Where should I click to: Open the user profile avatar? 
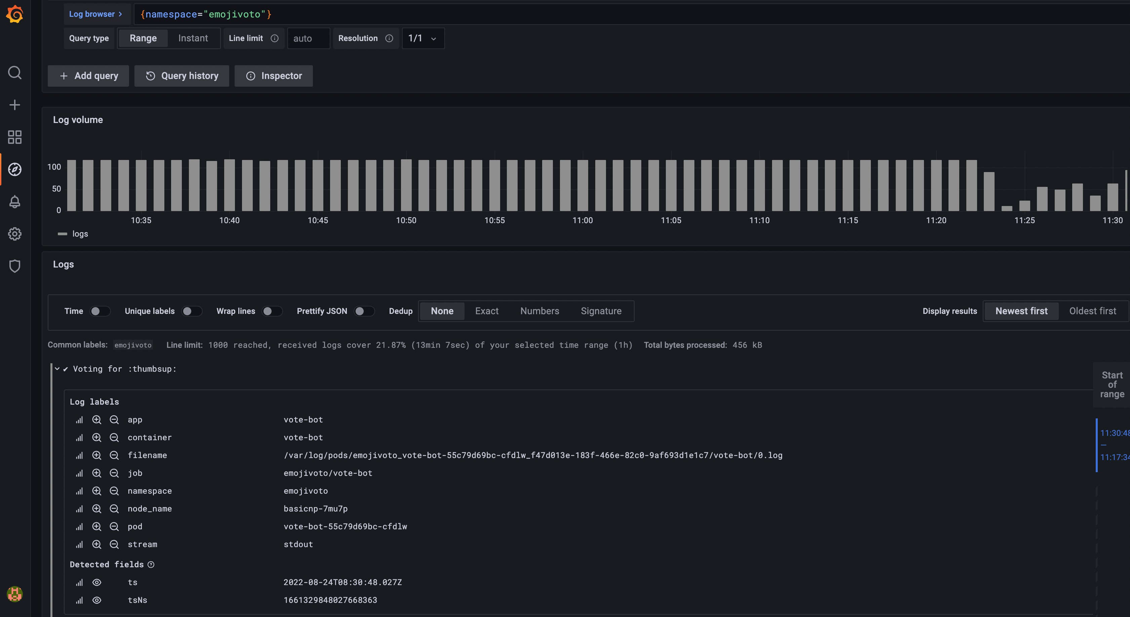pos(14,594)
